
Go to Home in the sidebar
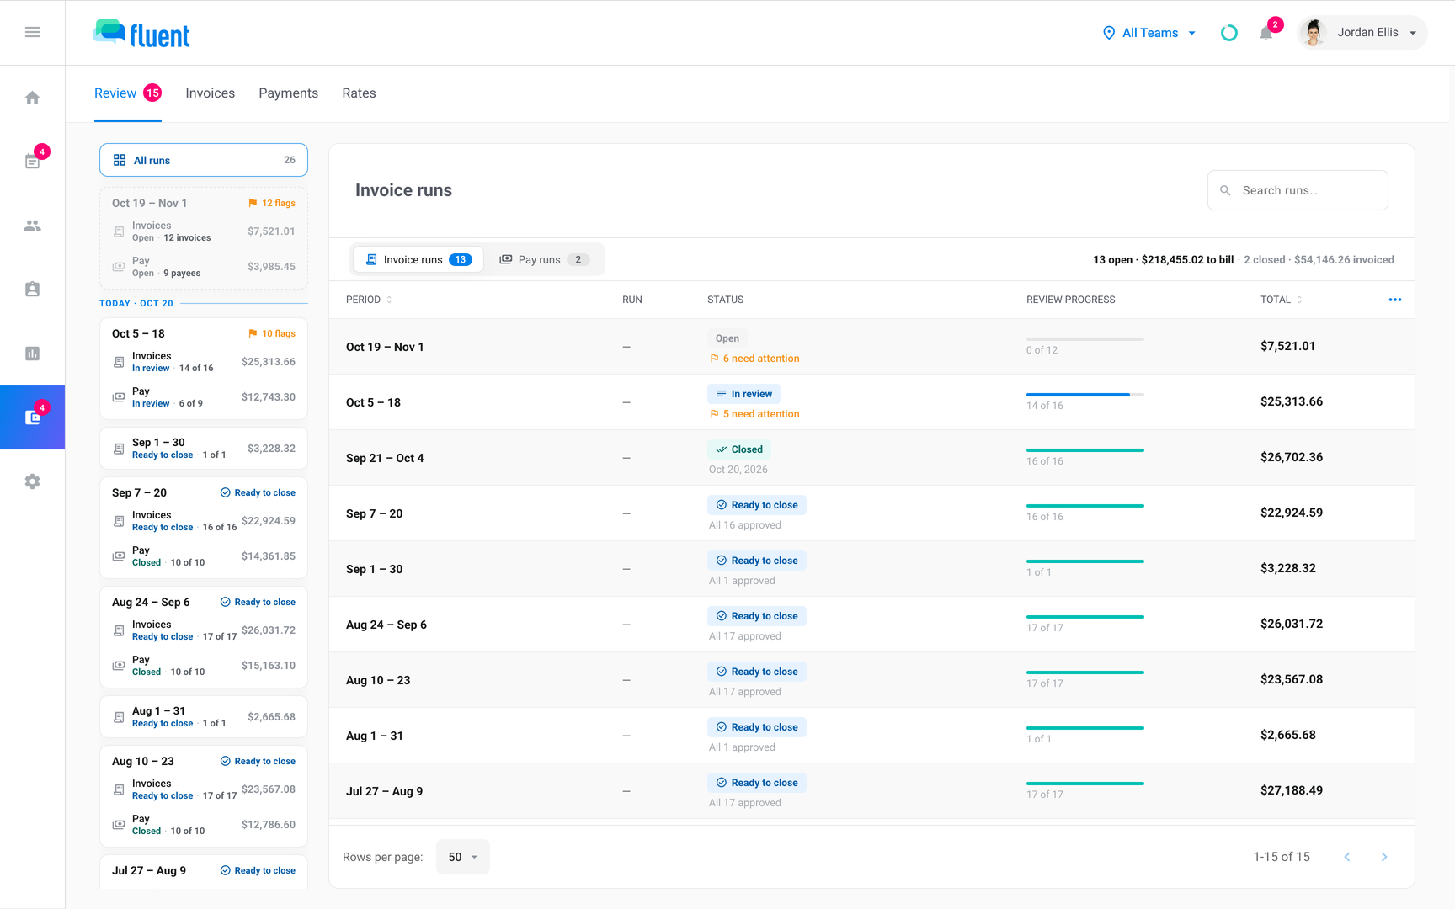click(x=32, y=98)
